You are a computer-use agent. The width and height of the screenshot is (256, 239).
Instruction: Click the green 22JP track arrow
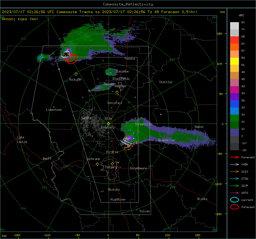click(234, 186)
